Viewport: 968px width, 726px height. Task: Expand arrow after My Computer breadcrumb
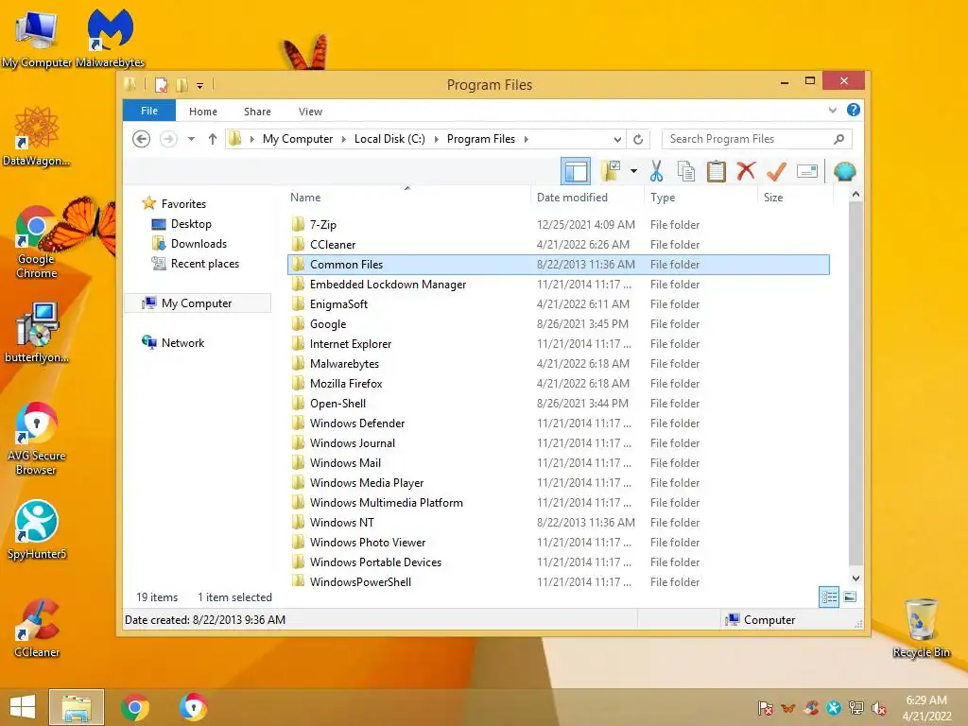tap(344, 139)
